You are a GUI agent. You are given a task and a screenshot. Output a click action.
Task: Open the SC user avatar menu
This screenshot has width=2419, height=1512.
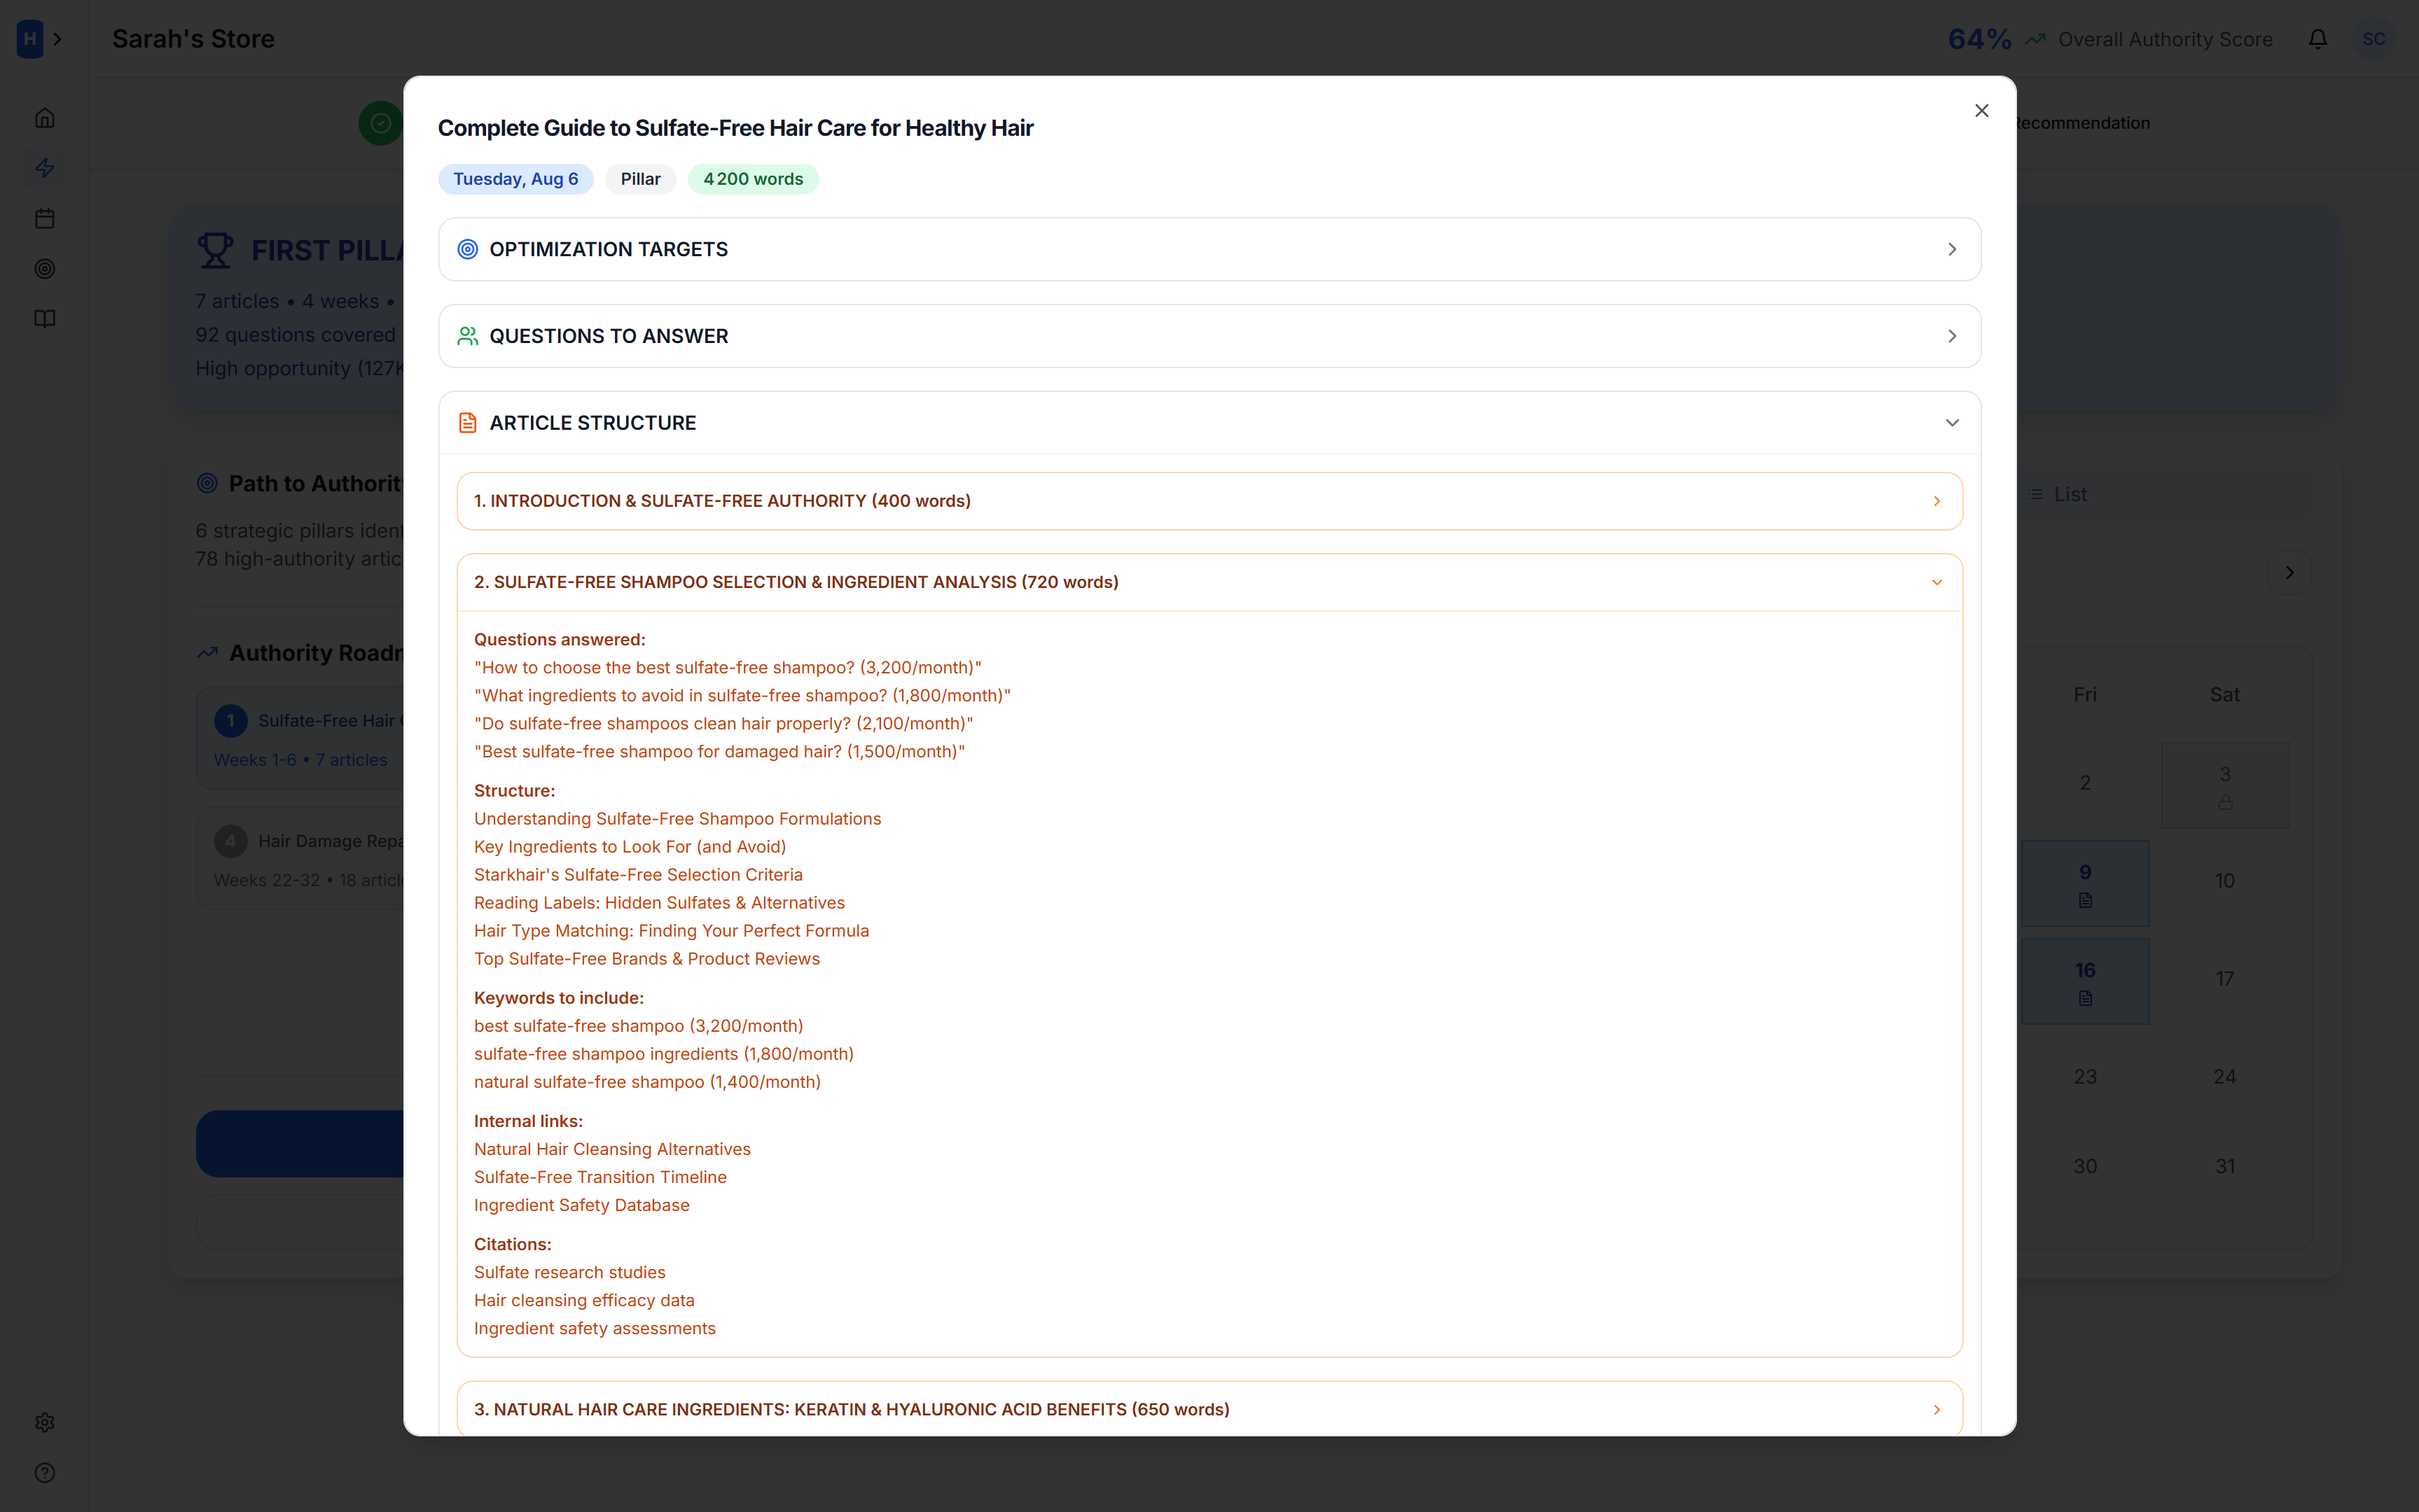[x=2373, y=39]
